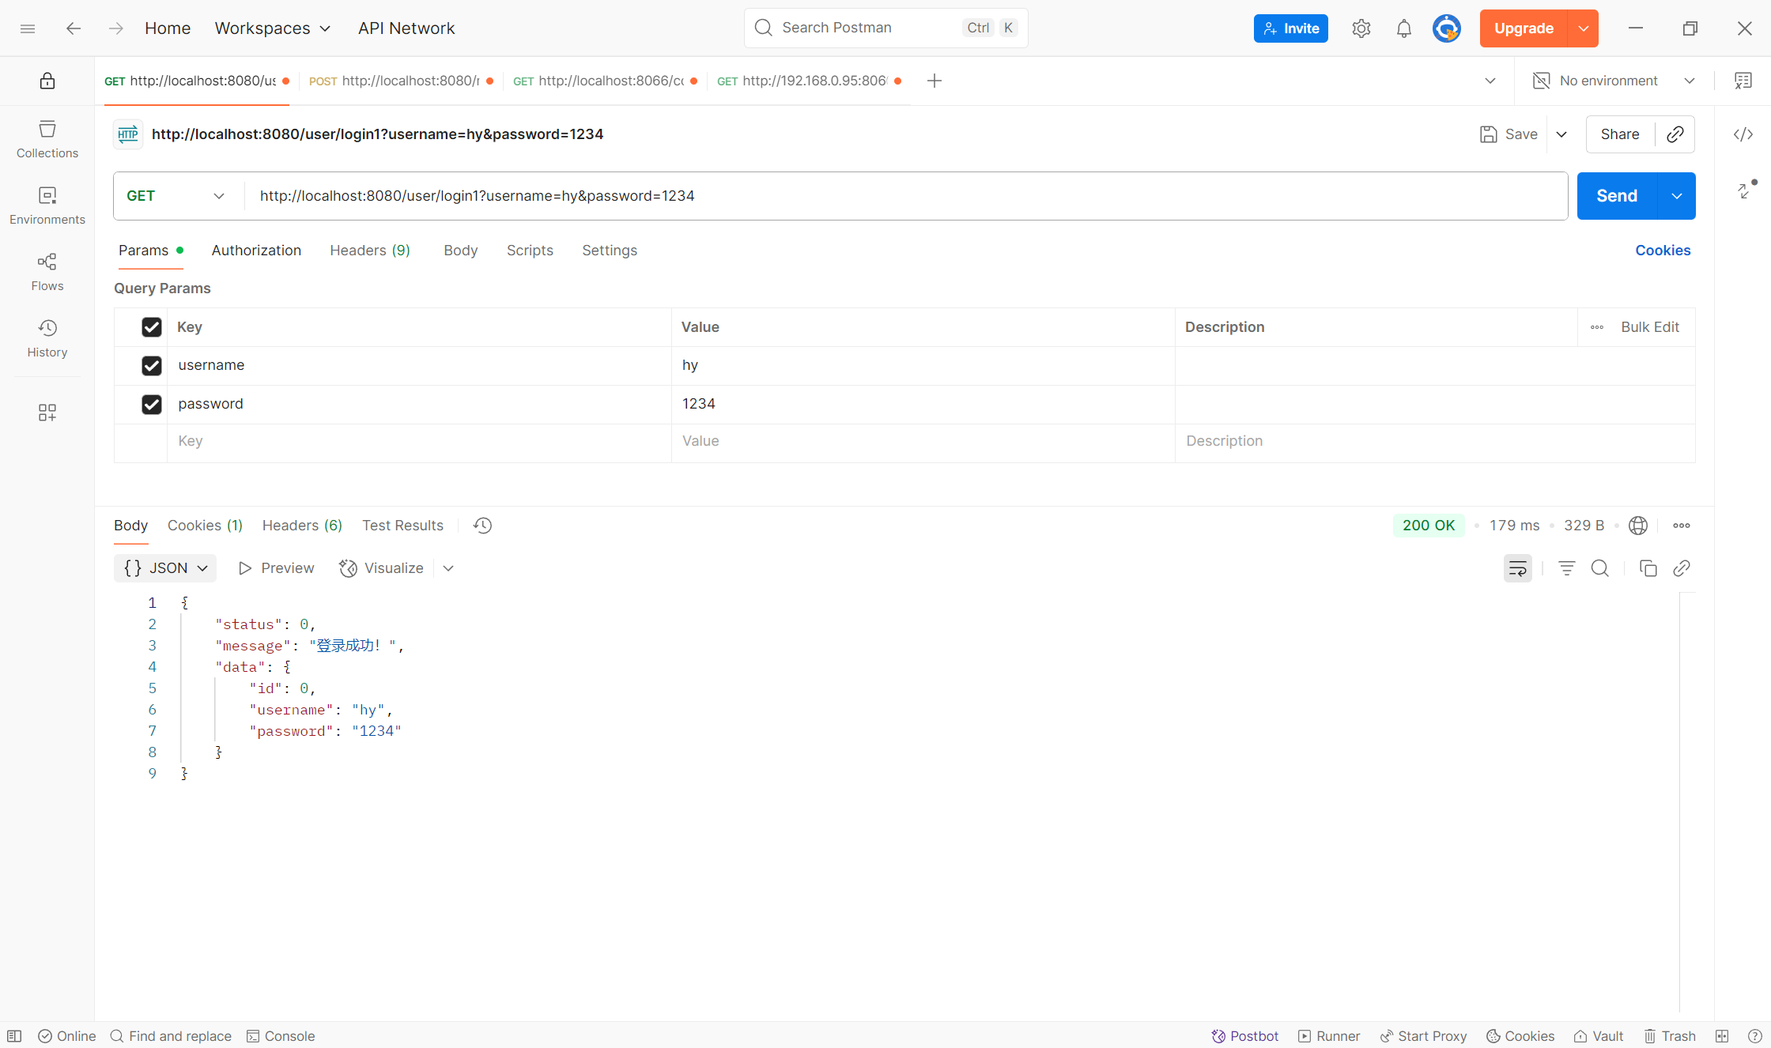Image resolution: width=1771 pixels, height=1048 pixels.
Task: Open notifications bell
Action: (1403, 28)
